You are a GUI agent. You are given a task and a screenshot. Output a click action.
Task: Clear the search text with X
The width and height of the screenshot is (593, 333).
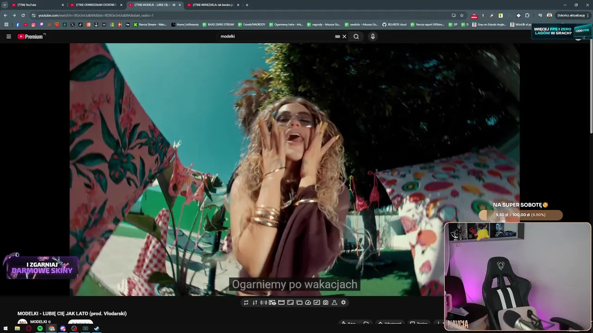pos(344,36)
